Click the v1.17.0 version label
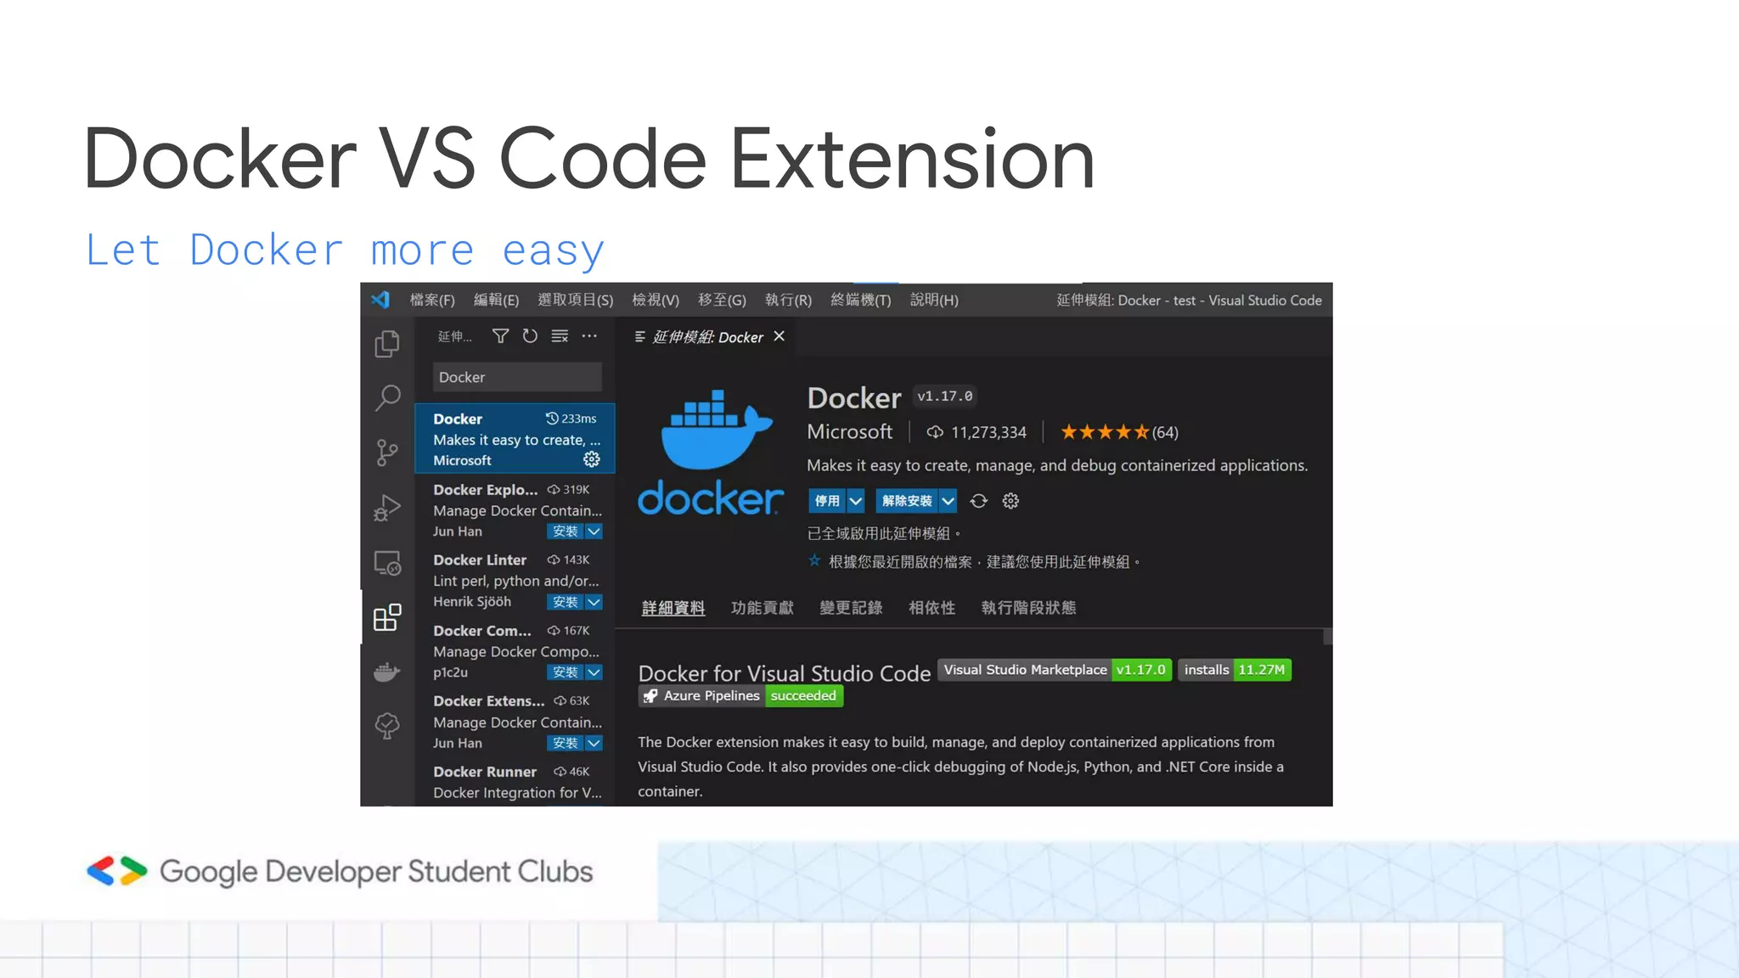1739x978 pixels. coord(945,396)
